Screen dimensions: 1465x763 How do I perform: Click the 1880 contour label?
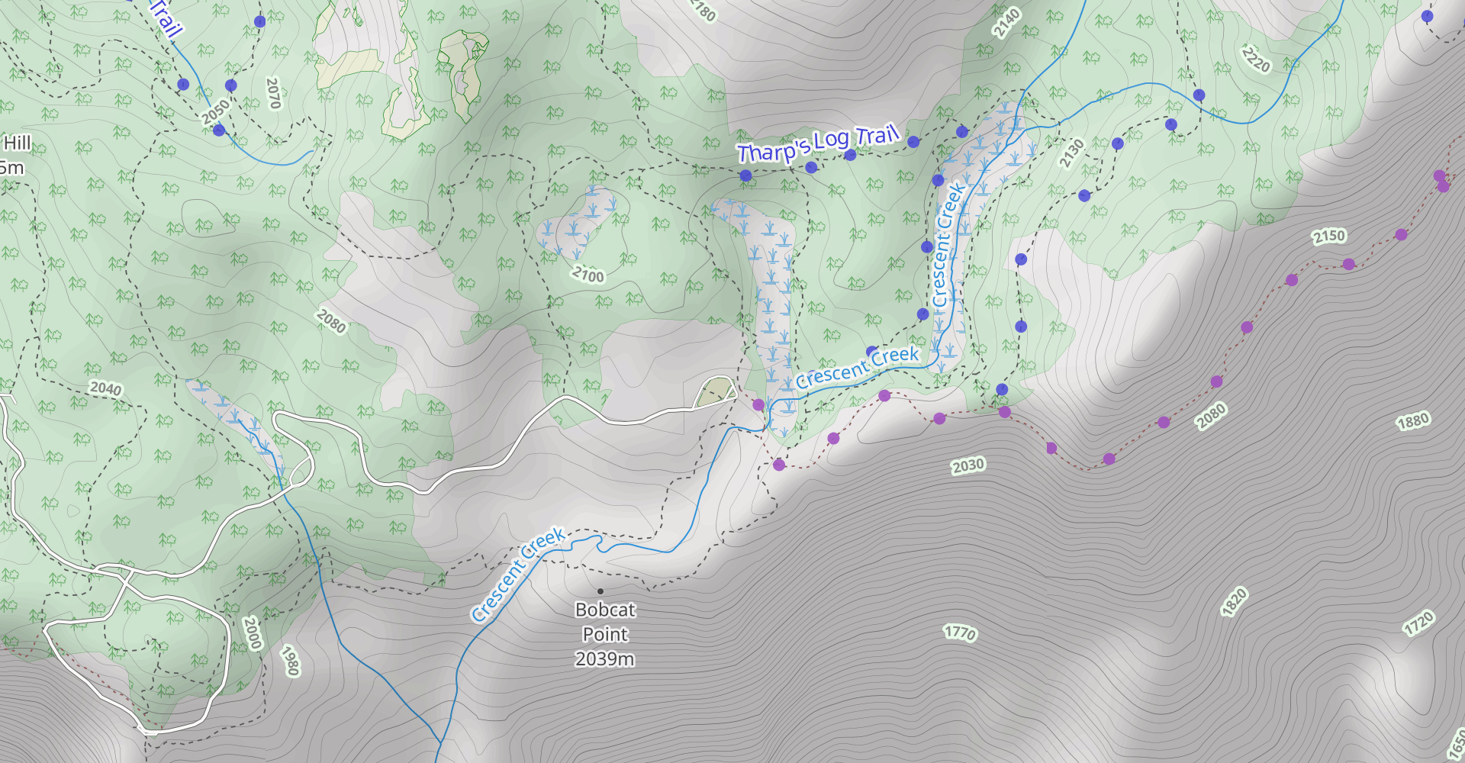pyautogui.click(x=1413, y=421)
